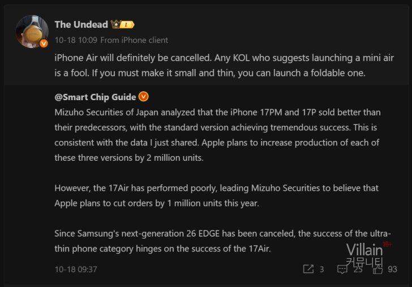Click orange verified badge beside Smart Chip Guide
The height and width of the screenshot is (287, 412).
(x=144, y=97)
